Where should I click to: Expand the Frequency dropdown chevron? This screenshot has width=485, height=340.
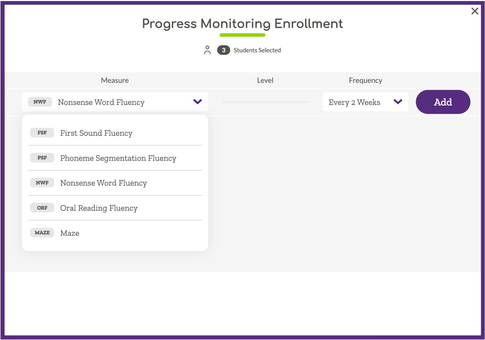(x=398, y=102)
